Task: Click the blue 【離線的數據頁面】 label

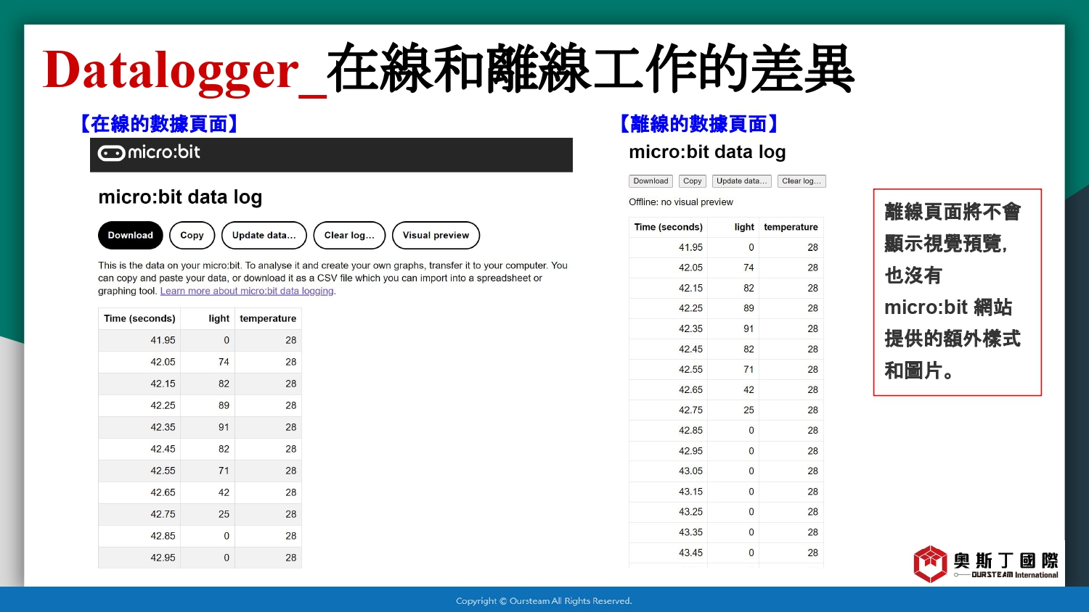Action: (x=699, y=124)
